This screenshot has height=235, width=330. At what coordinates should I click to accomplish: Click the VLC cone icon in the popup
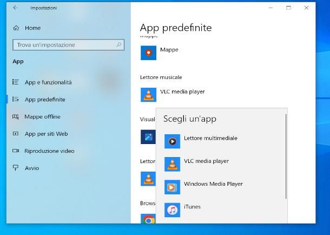(x=172, y=164)
